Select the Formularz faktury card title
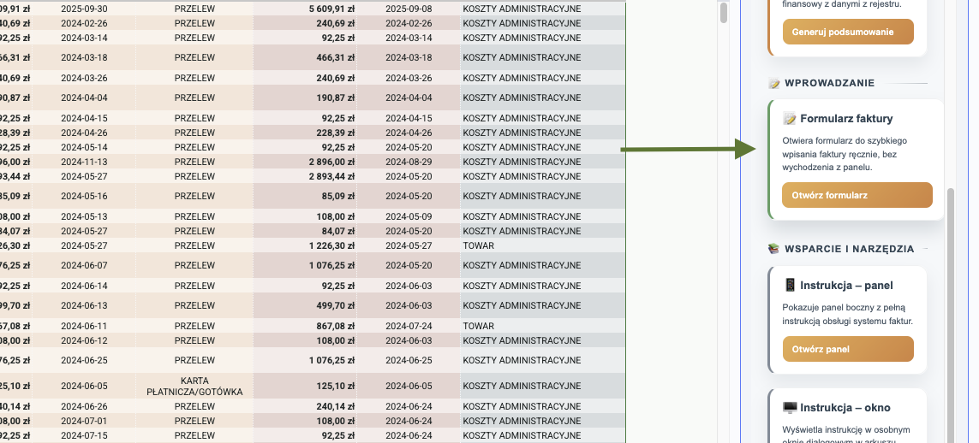Image resolution: width=979 pixels, height=443 pixels. (x=846, y=119)
